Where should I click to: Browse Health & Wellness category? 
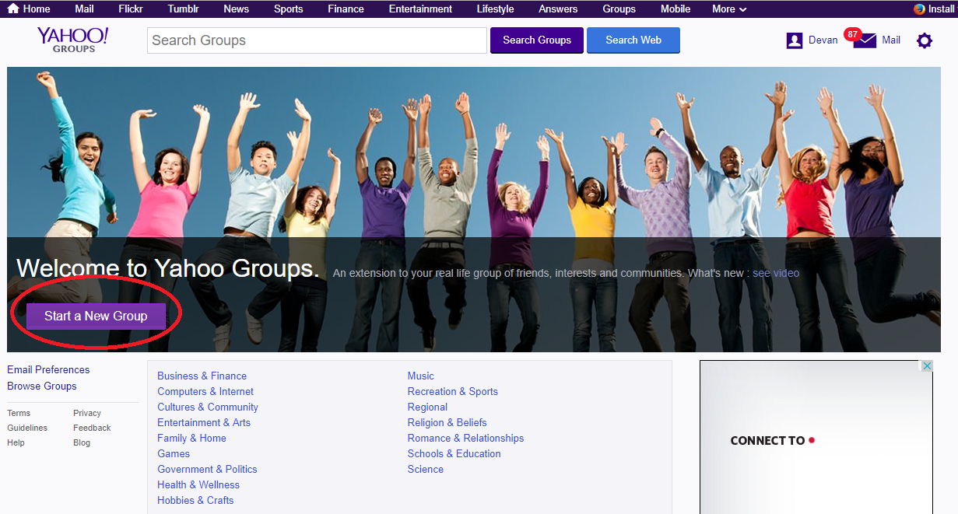[198, 484]
